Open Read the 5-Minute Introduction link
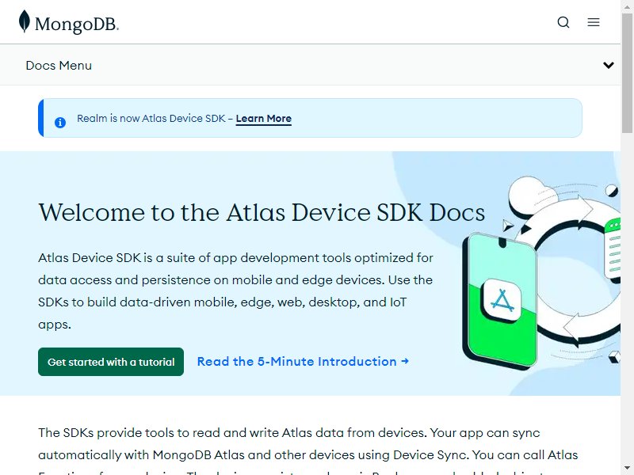 point(303,362)
